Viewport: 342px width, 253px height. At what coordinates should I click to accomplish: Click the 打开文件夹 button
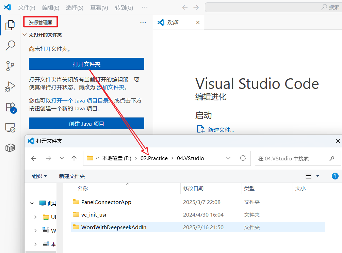[x=86, y=64]
